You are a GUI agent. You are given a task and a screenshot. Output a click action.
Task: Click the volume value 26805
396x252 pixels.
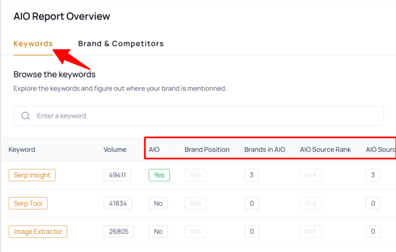(x=119, y=232)
